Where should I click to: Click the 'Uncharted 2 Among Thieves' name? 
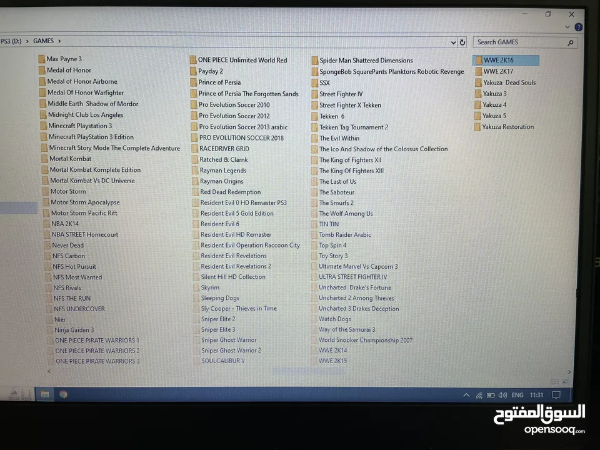click(356, 298)
